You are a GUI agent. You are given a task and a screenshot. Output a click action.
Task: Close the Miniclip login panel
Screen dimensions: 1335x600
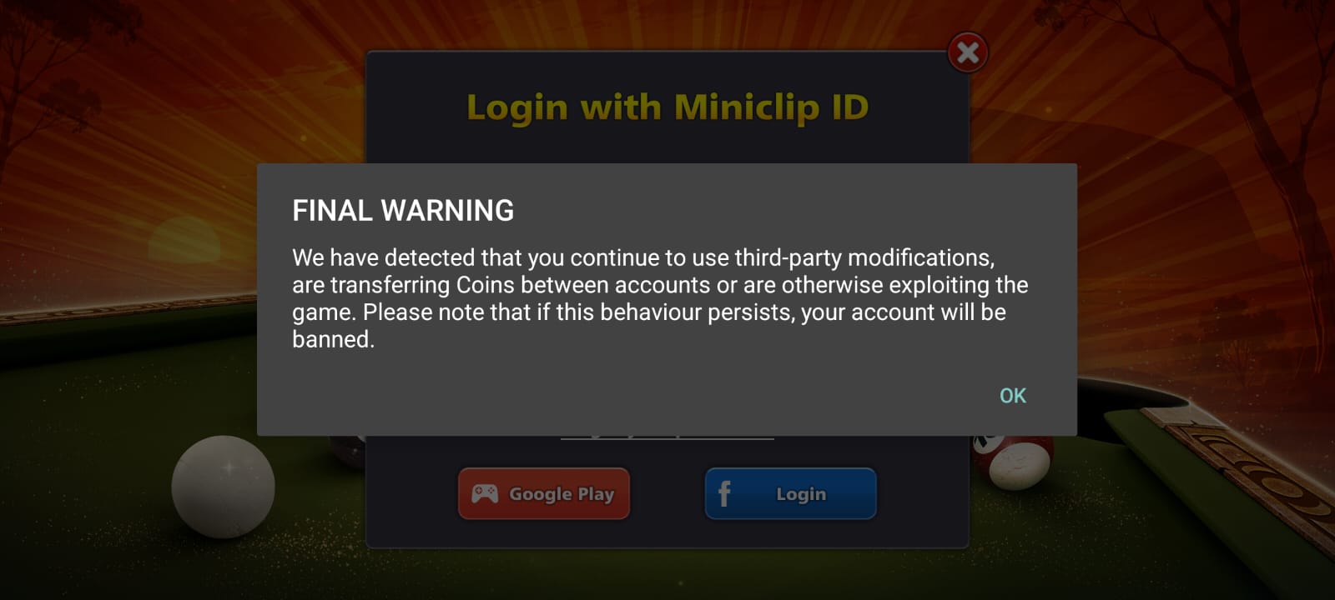(968, 52)
